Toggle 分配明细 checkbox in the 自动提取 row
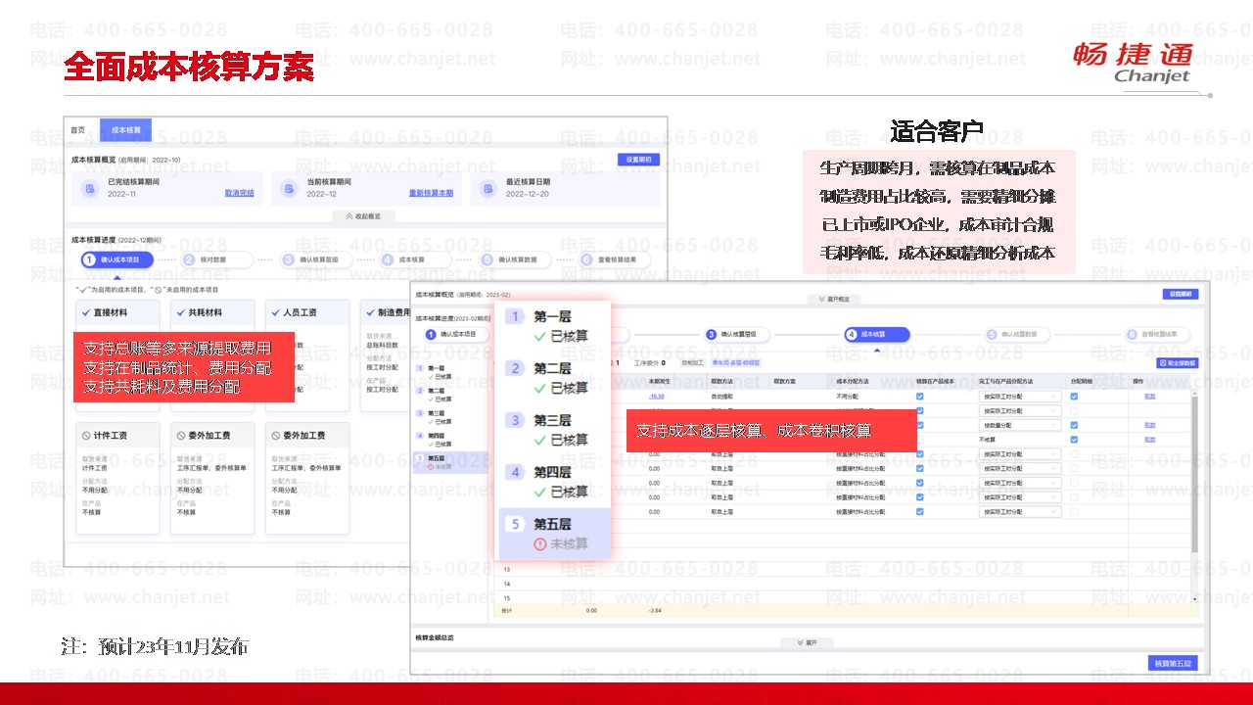The height and width of the screenshot is (705, 1253). coord(1075,397)
